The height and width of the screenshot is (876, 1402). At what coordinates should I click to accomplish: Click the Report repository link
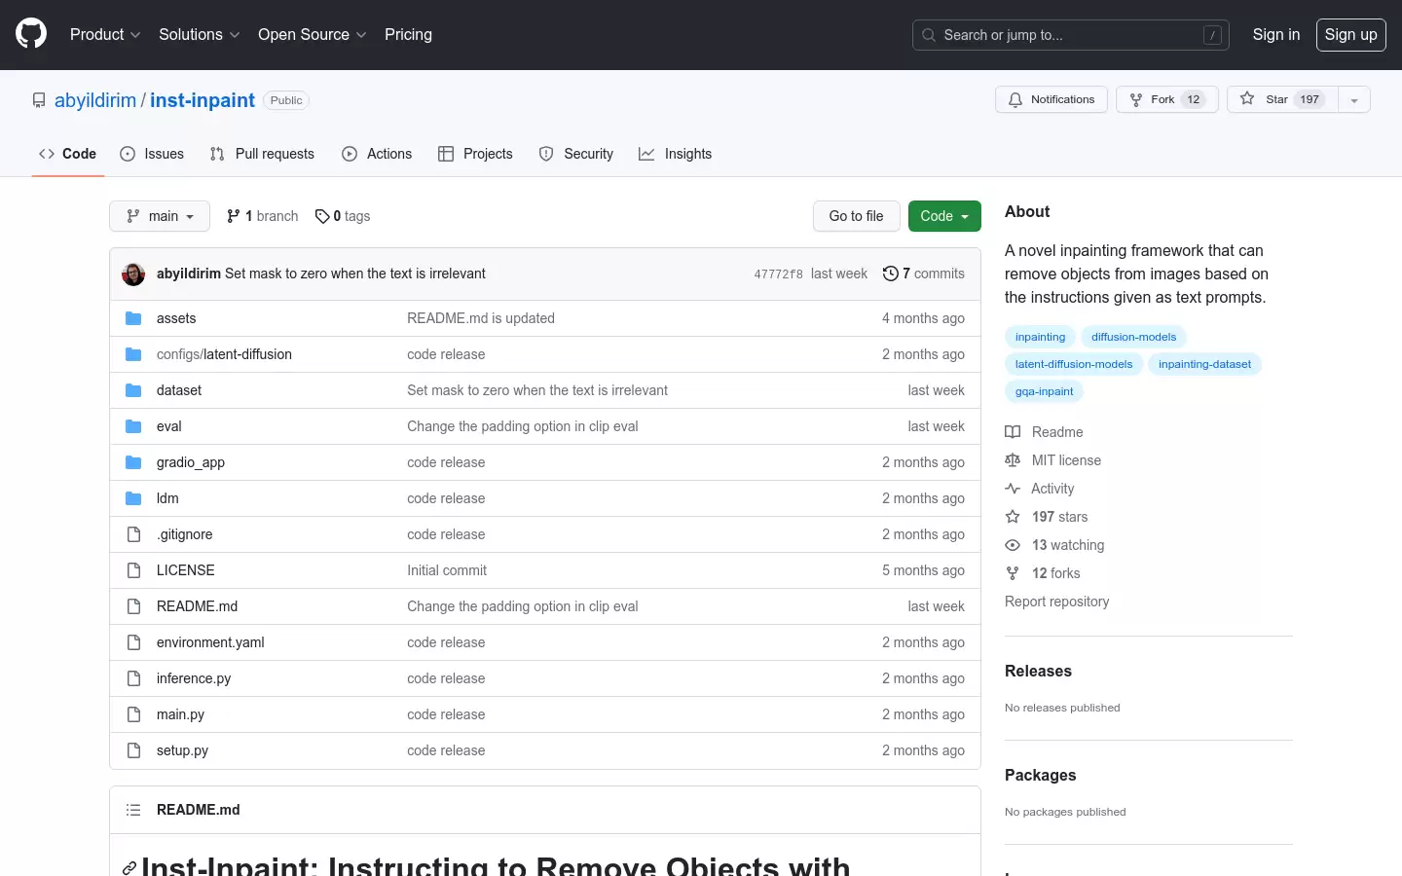point(1056,602)
